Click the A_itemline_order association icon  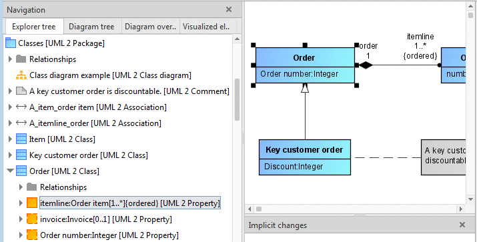21,123
